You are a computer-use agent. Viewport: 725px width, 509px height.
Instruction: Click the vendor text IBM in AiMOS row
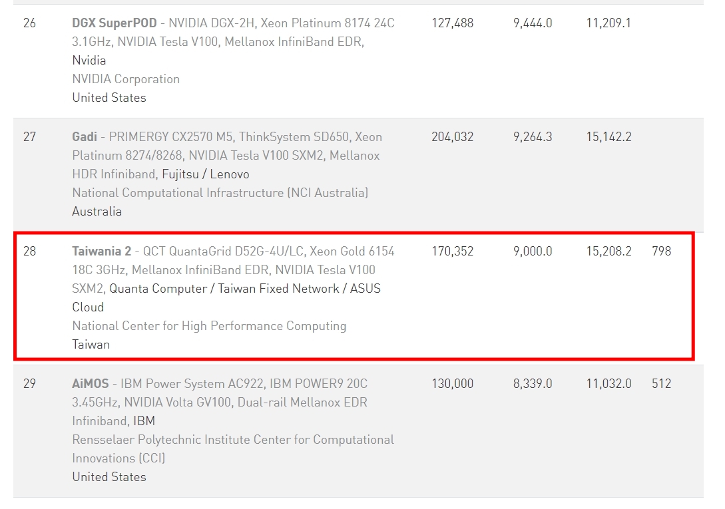pos(144,421)
